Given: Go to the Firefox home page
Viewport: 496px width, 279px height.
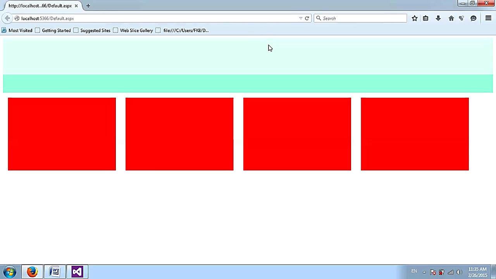Looking at the screenshot, I should (x=451, y=18).
